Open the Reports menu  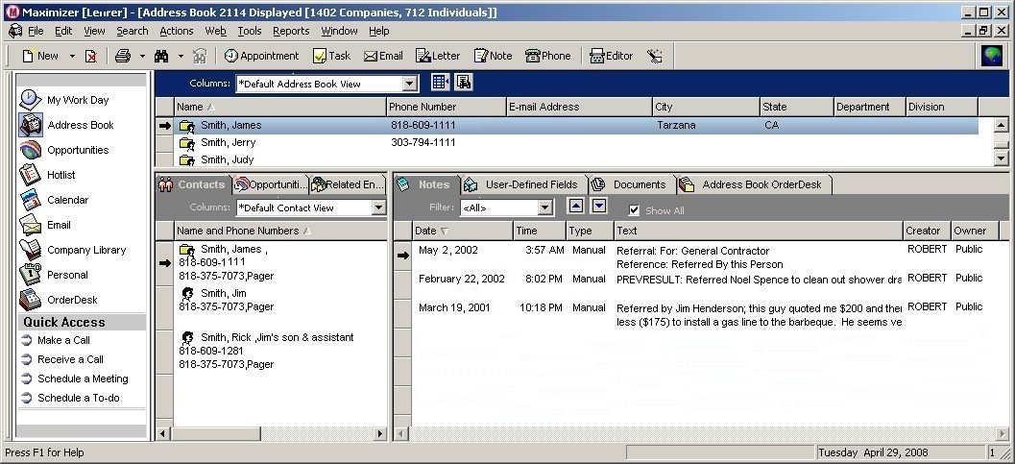click(x=291, y=31)
